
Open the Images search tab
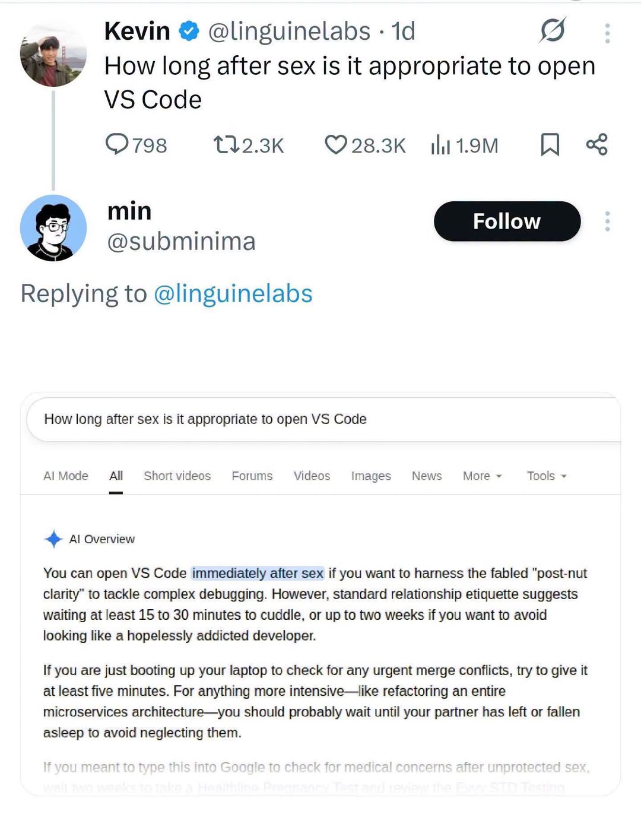371,476
